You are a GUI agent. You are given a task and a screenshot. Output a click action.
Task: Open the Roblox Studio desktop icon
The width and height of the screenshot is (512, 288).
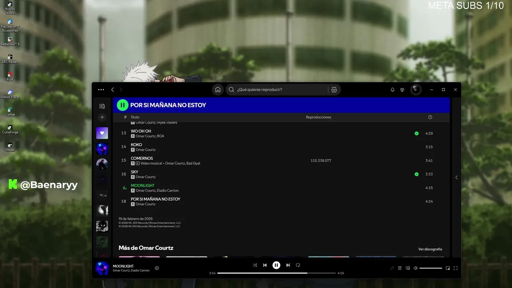pyautogui.click(x=10, y=8)
